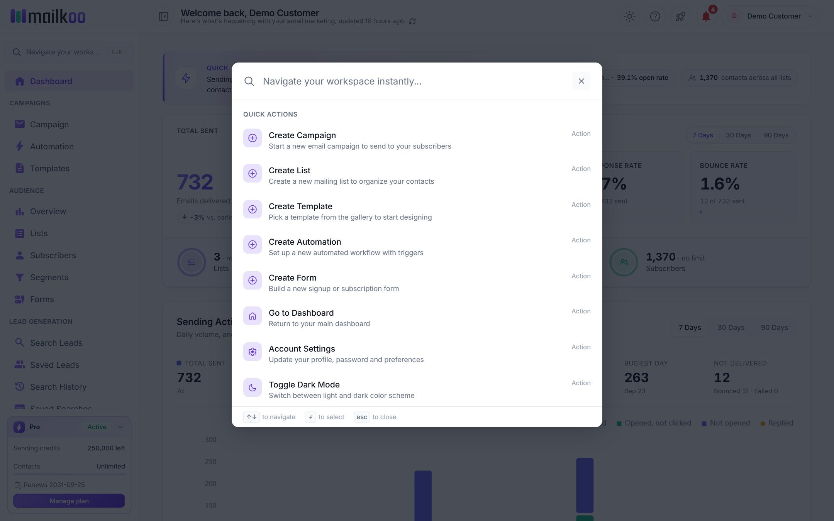Image resolution: width=834 pixels, height=521 pixels.
Task: Open Campaign in the sidebar
Action: 69,124
